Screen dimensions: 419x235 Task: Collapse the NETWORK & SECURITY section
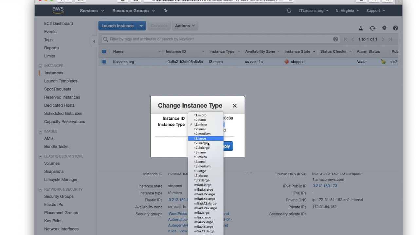(x=40, y=189)
